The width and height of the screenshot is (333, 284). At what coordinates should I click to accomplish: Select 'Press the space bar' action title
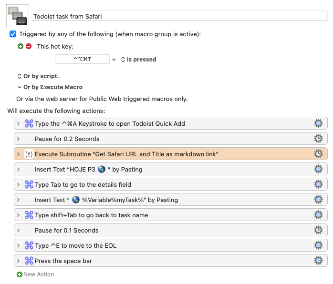[63, 261]
